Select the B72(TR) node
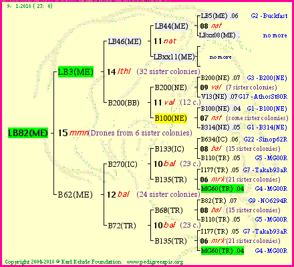 (122, 226)
